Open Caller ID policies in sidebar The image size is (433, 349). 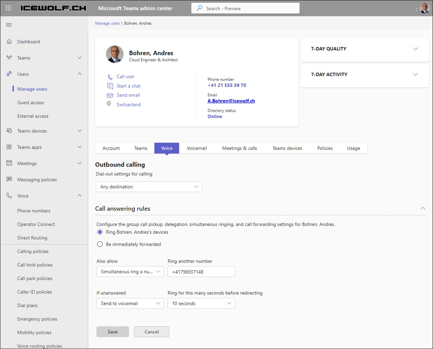click(35, 292)
